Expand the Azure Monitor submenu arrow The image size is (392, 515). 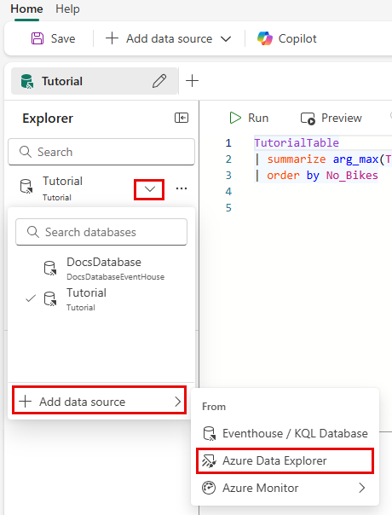pyautogui.click(x=362, y=488)
